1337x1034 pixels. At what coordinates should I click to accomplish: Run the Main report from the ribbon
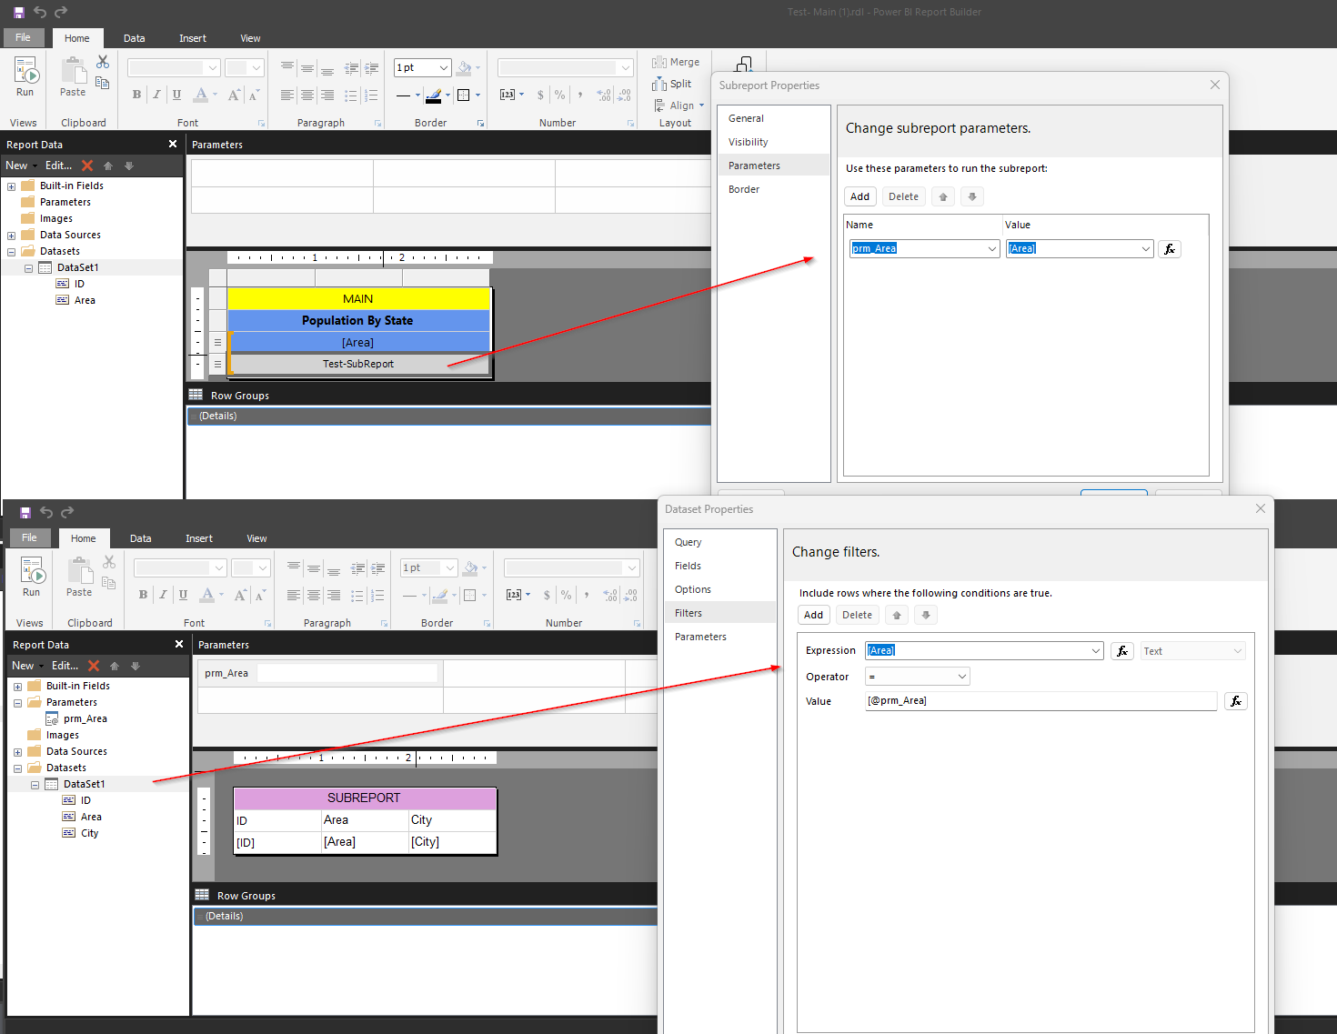coord(25,77)
